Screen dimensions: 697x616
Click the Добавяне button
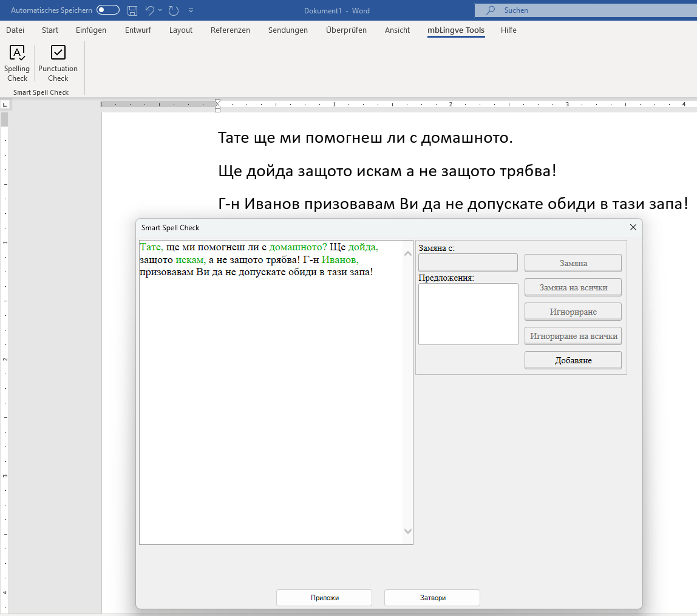(573, 360)
